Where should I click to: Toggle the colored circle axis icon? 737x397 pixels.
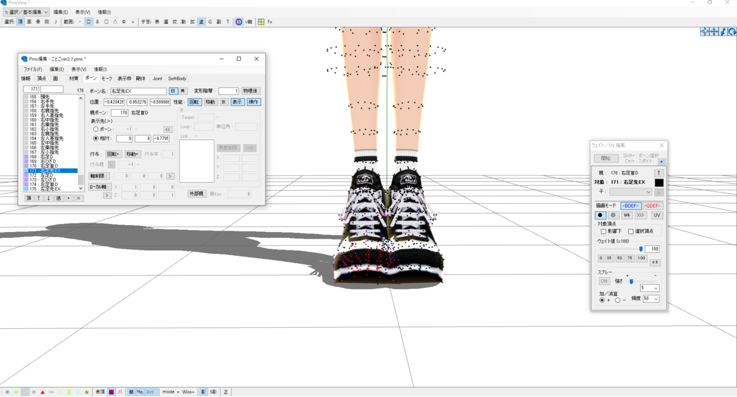click(x=239, y=21)
